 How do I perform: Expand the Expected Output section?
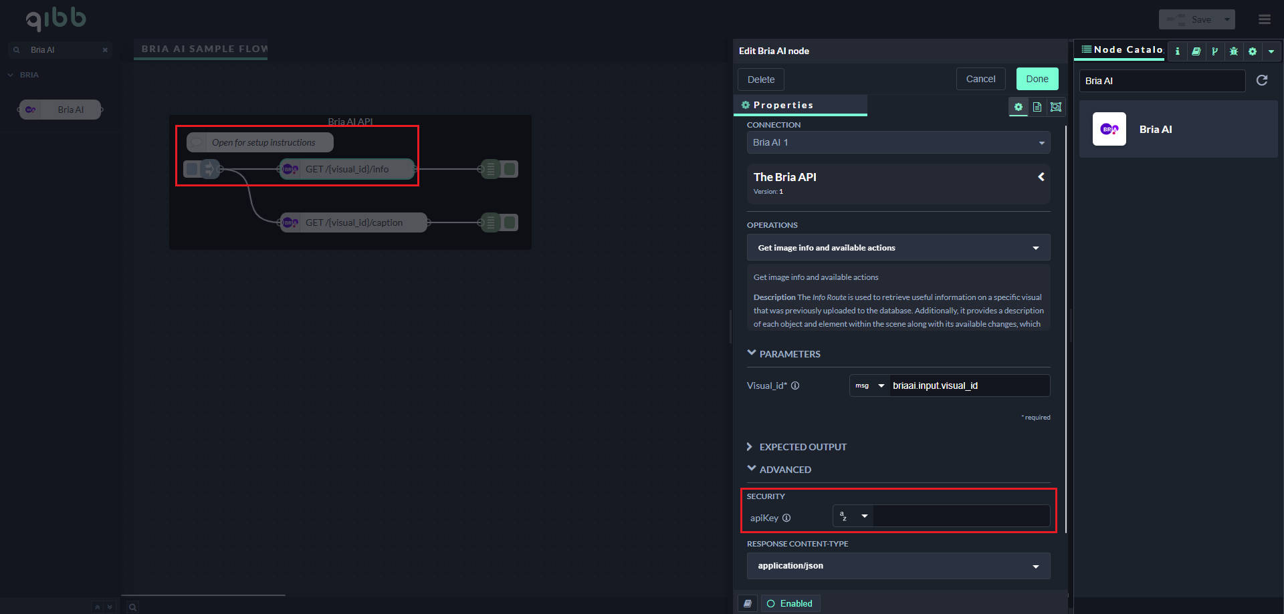point(802,447)
